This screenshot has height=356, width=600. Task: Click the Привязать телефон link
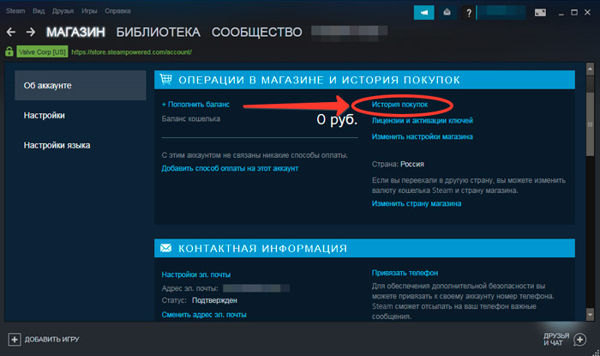point(405,273)
